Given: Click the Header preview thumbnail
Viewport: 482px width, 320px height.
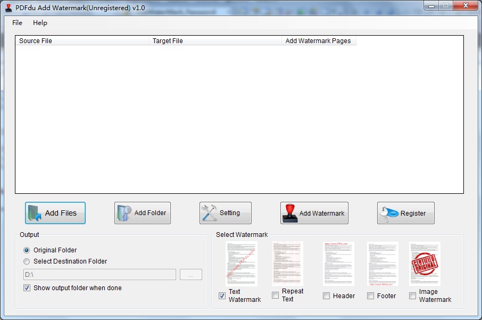Looking at the screenshot, I should click(338, 264).
